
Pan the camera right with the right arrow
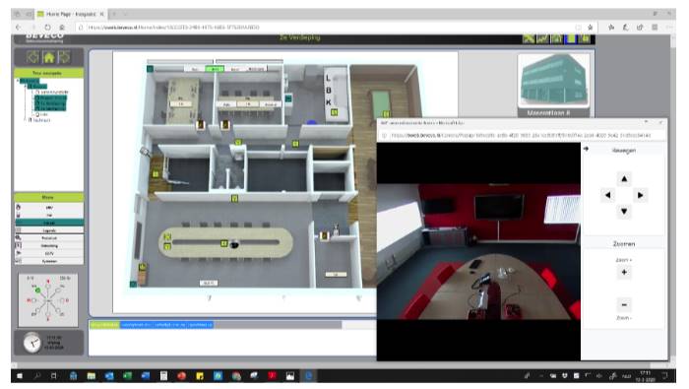pyautogui.click(x=640, y=195)
